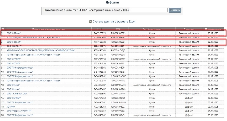The image size is (227, 121).
Task: Open ООО ТК "Нафтатранс плюс" in row 9
Action: click(x=20, y=68)
